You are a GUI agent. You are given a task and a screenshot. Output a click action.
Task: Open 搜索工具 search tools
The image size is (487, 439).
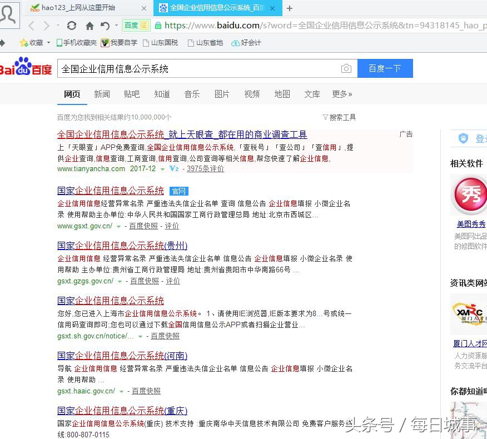point(338,117)
